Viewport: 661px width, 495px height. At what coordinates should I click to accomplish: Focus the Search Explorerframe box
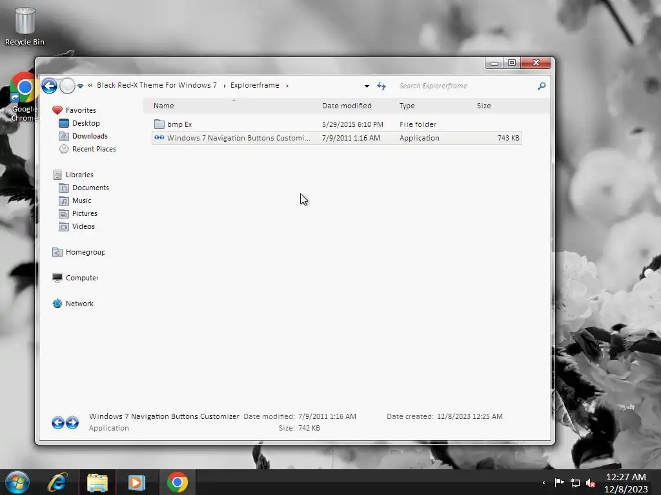[466, 86]
